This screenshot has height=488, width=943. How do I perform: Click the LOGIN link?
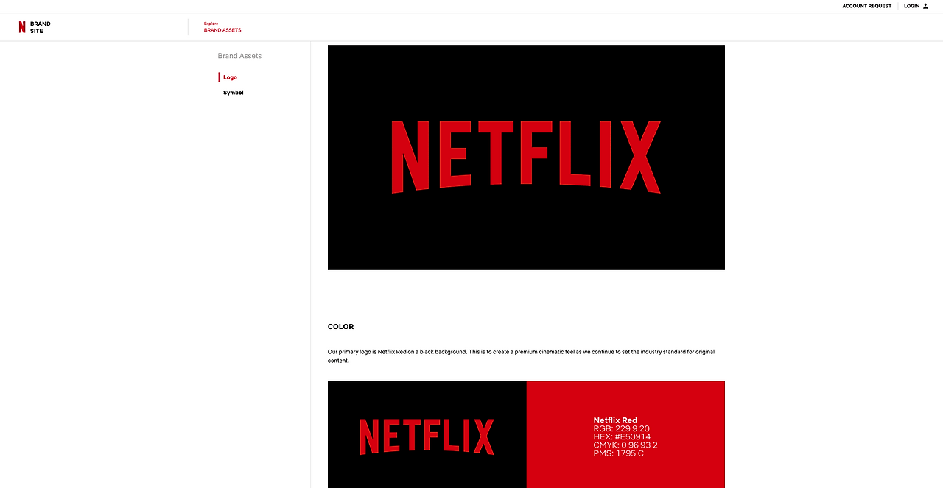912,6
